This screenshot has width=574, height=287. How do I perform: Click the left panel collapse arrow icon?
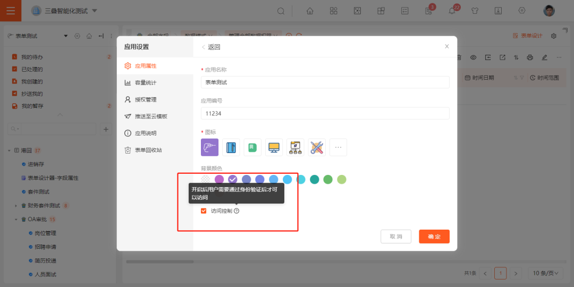(101, 36)
